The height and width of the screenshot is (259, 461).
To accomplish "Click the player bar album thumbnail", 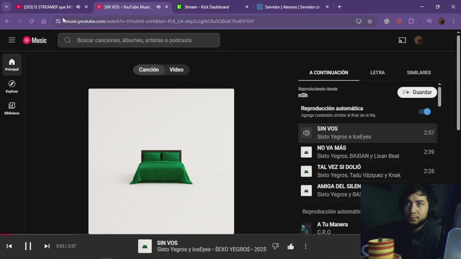I will pos(145,246).
